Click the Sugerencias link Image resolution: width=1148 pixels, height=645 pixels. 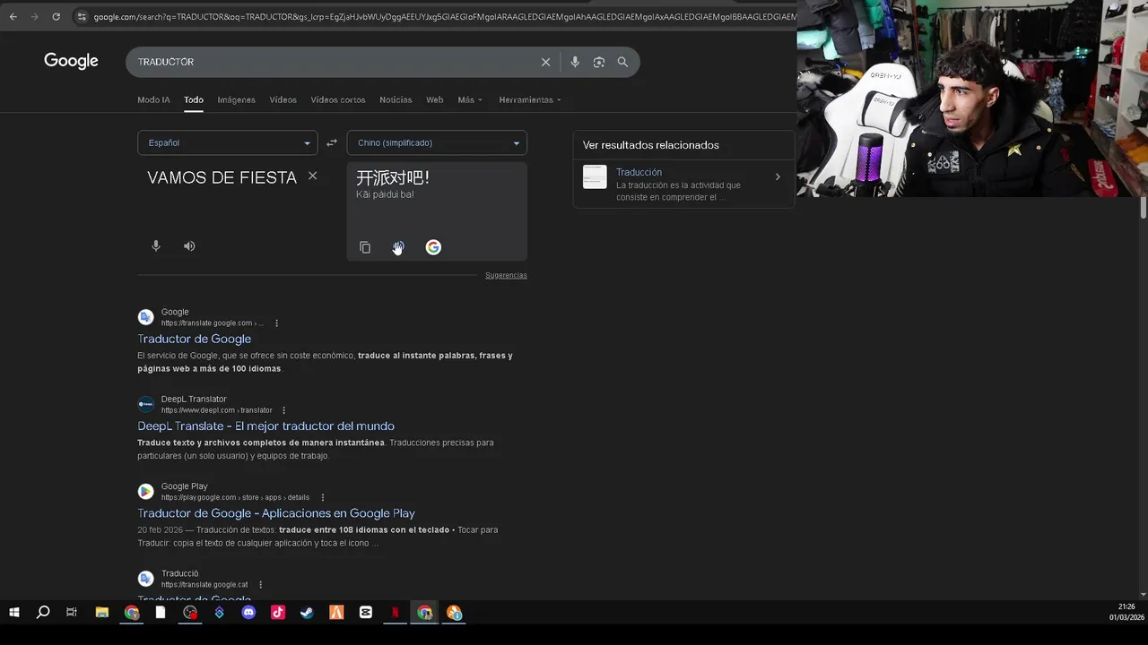point(506,275)
